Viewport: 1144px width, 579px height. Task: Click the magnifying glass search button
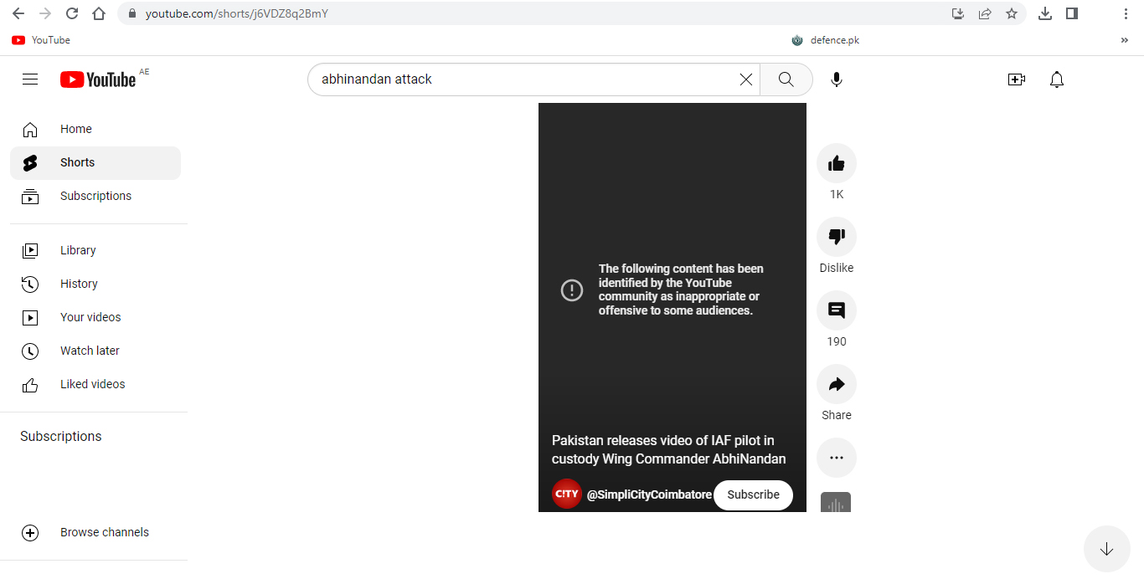click(786, 79)
